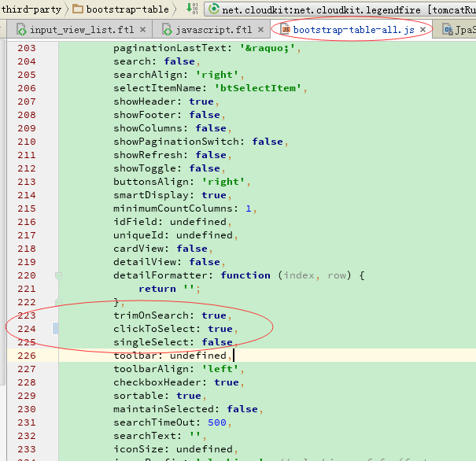Click on 'trimOnSearch' property
Image resolution: width=476 pixels, height=461 pixels.
[x=151, y=315]
